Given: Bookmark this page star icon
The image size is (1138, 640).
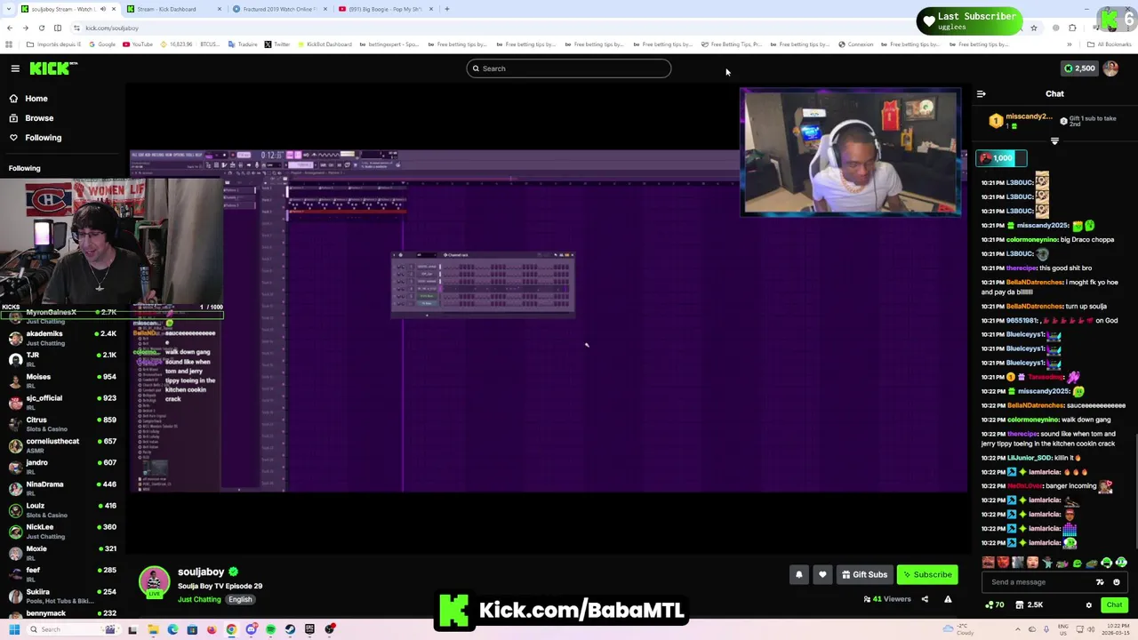Looking at the screenshot, I should tap(1033, 28).
